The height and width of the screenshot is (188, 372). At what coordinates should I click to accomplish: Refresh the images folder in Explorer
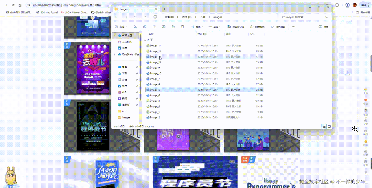(x=145, y=17)
